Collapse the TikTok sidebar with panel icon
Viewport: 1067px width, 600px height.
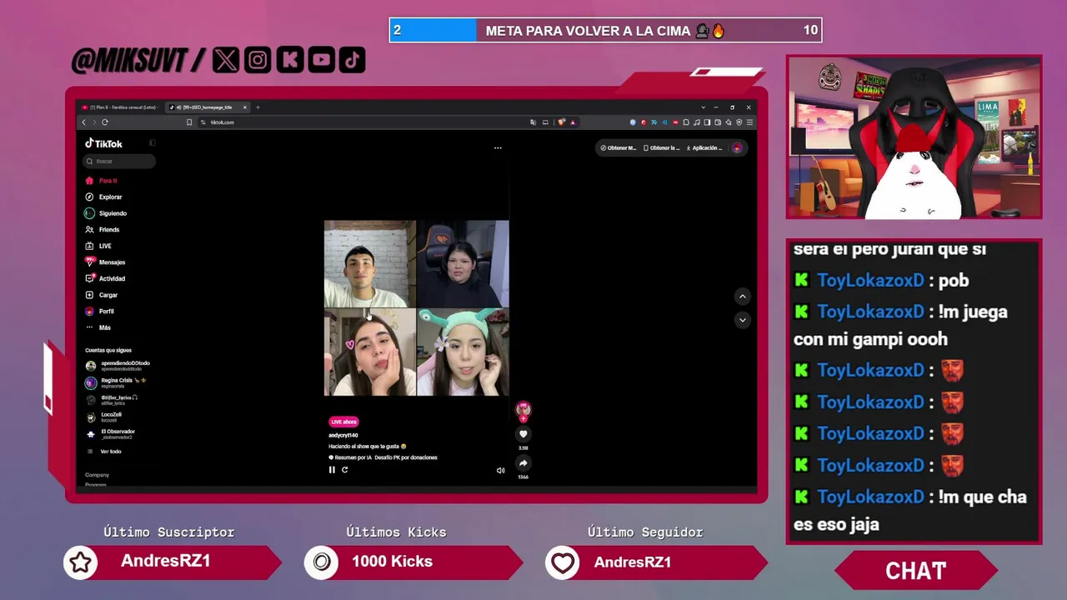tap(153, 143)
